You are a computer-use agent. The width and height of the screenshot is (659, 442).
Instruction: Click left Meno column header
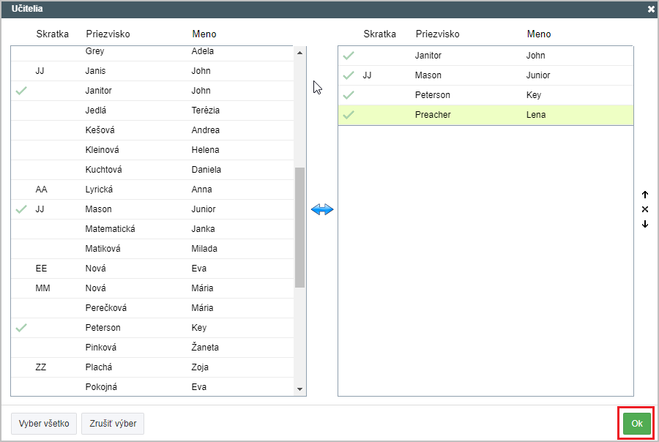(204, 34)
